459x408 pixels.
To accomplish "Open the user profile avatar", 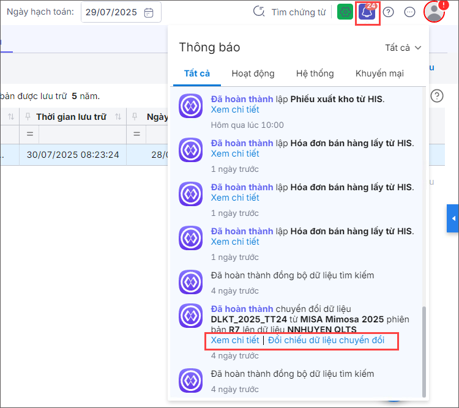I will [x=434, y=12].
